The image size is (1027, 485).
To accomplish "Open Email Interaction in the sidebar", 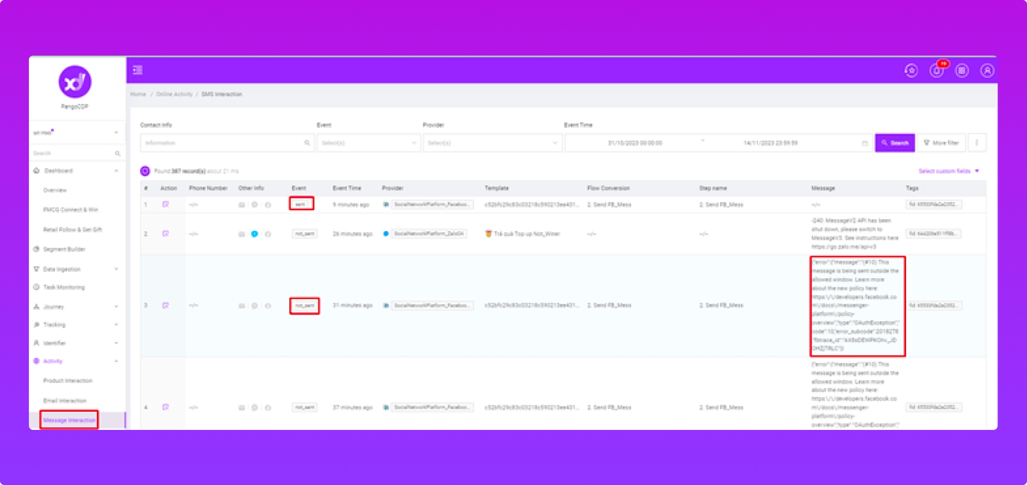I will coord(65,401).
